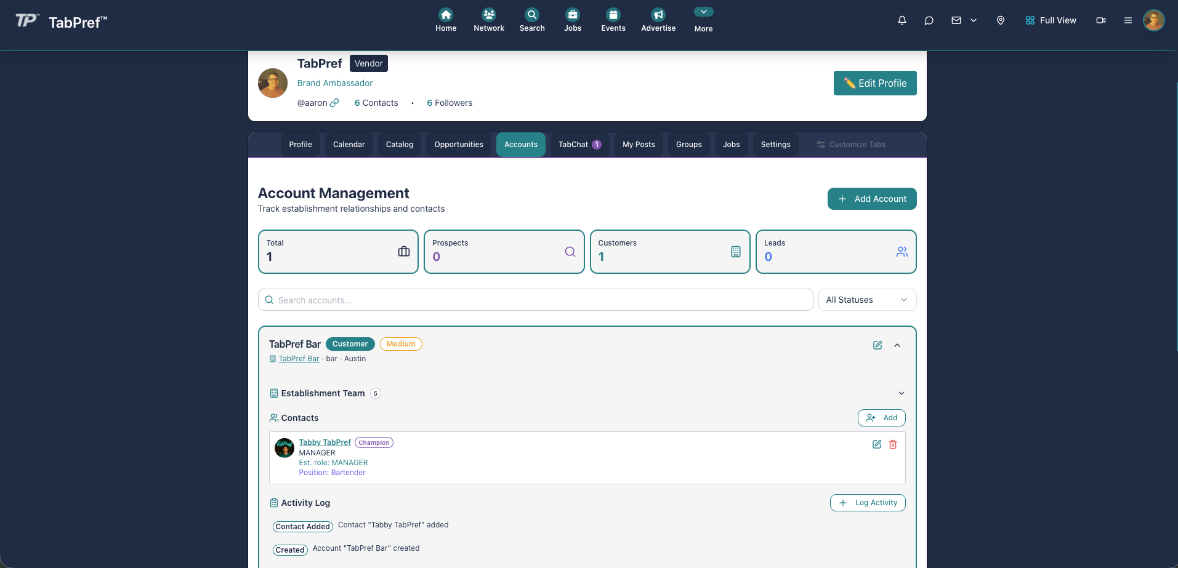Open the Settings tab
The height and width of the screenshot is (568, 1178).
(776, 145)
